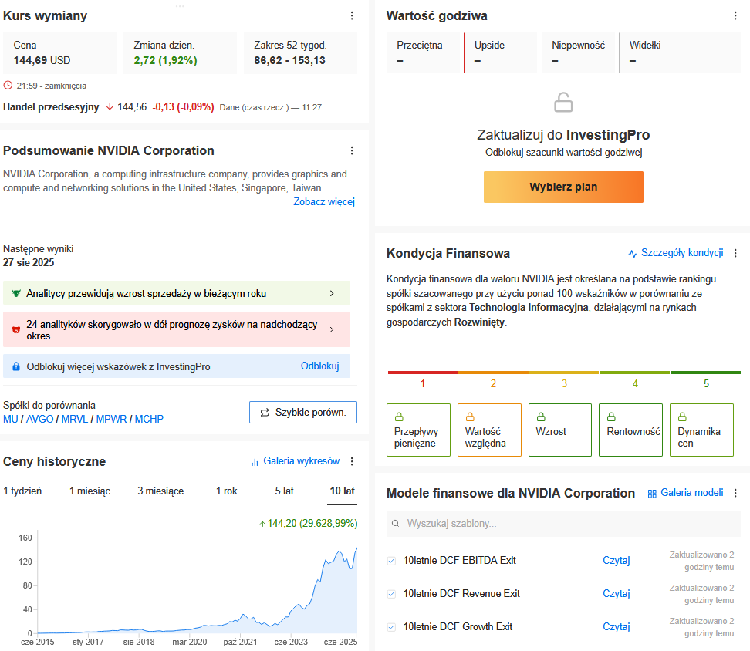Open the Wzrost health card
This screenshot has height=651, width=750.
pyautogui.click(x=560, y=430)
